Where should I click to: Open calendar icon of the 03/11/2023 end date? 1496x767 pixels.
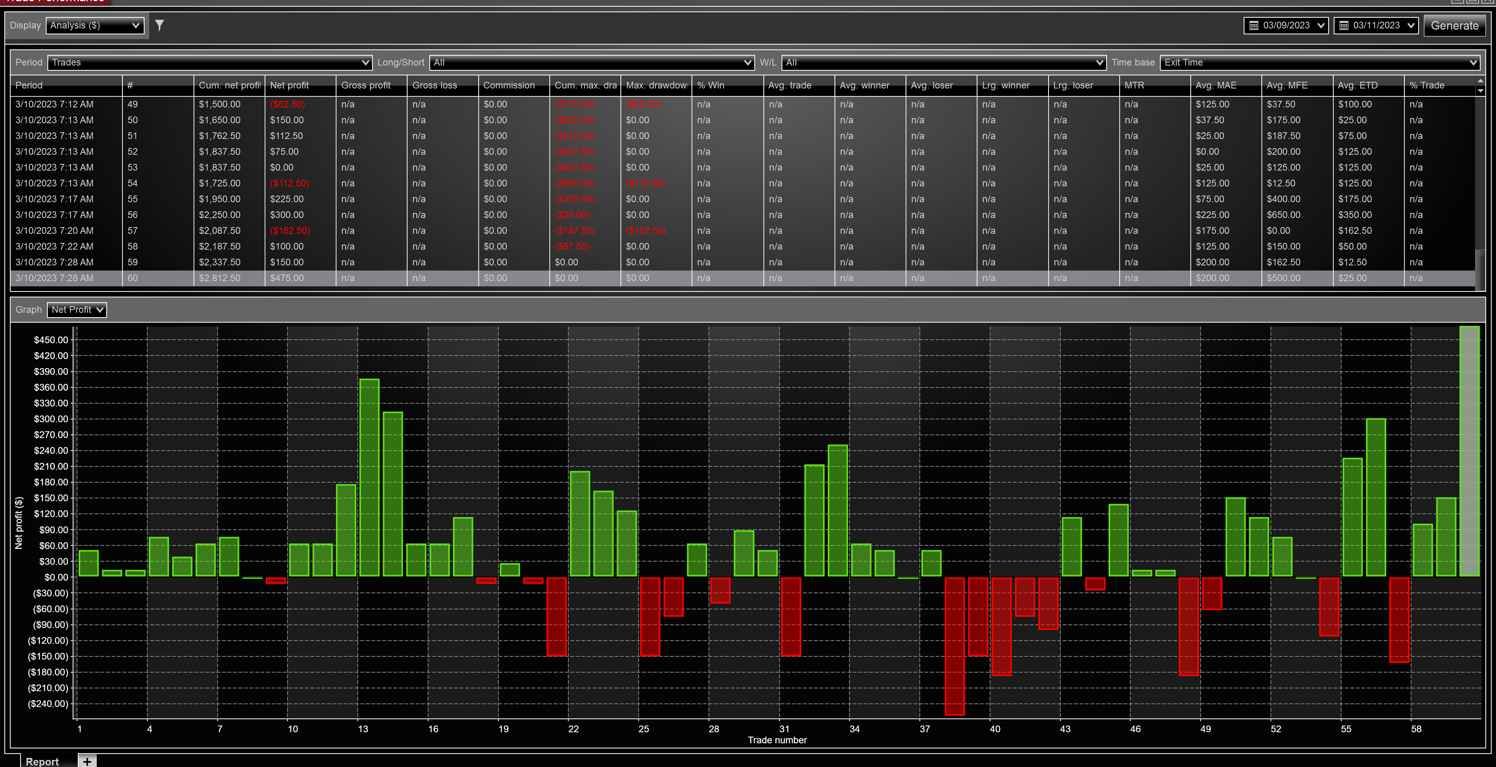click(1344, 26)
